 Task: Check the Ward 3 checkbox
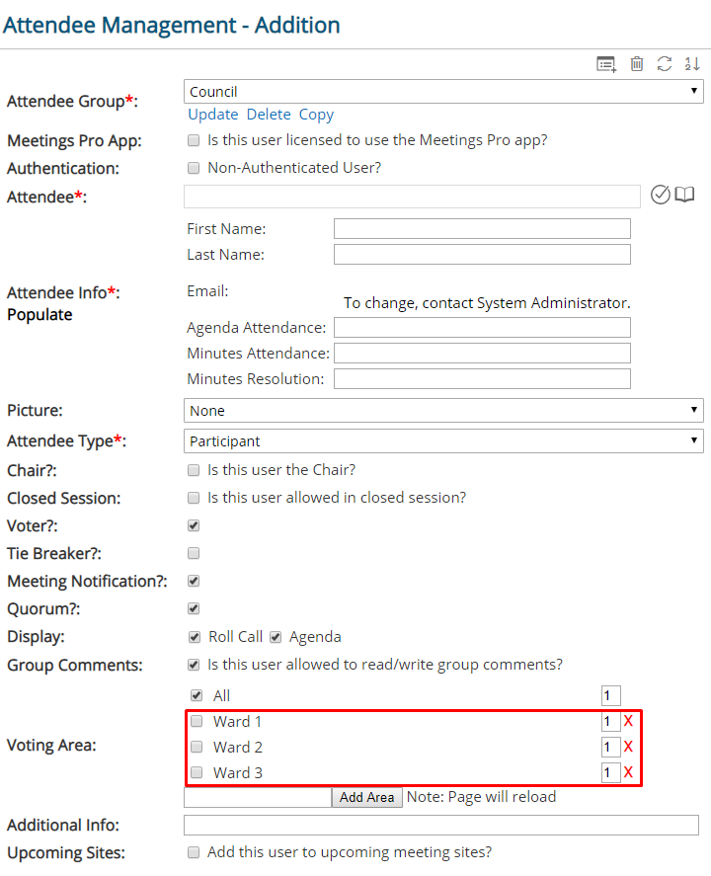(x=197, y=772)
